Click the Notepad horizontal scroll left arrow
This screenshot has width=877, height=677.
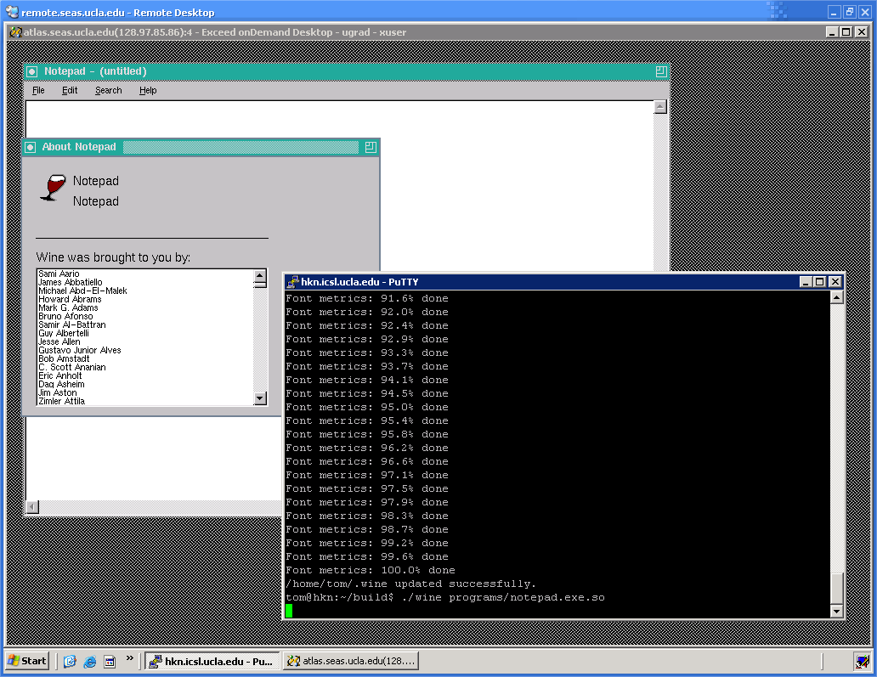(x=32, y=506)
